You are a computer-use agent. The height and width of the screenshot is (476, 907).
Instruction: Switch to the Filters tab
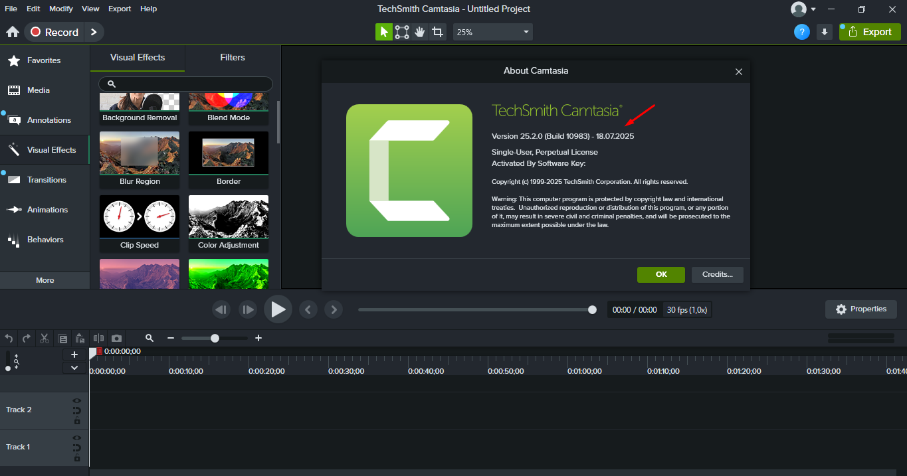tap(233, 58)
